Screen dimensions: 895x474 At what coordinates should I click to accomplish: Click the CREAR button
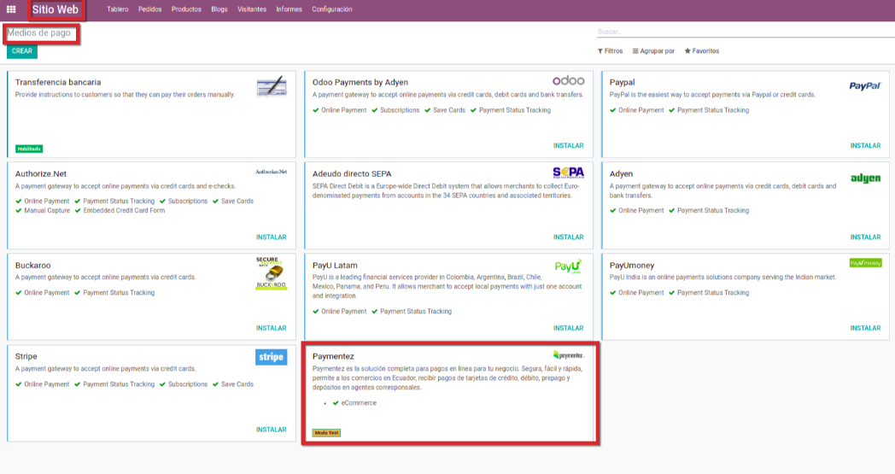[x=22, y=51]
